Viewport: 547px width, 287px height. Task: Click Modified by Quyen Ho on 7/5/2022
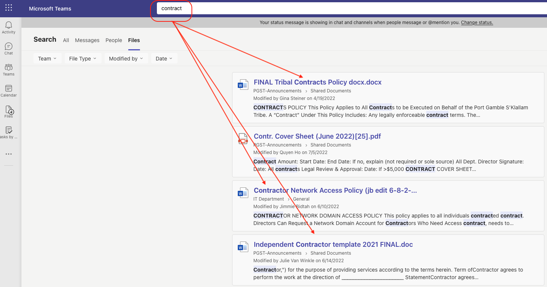point(290,153)
